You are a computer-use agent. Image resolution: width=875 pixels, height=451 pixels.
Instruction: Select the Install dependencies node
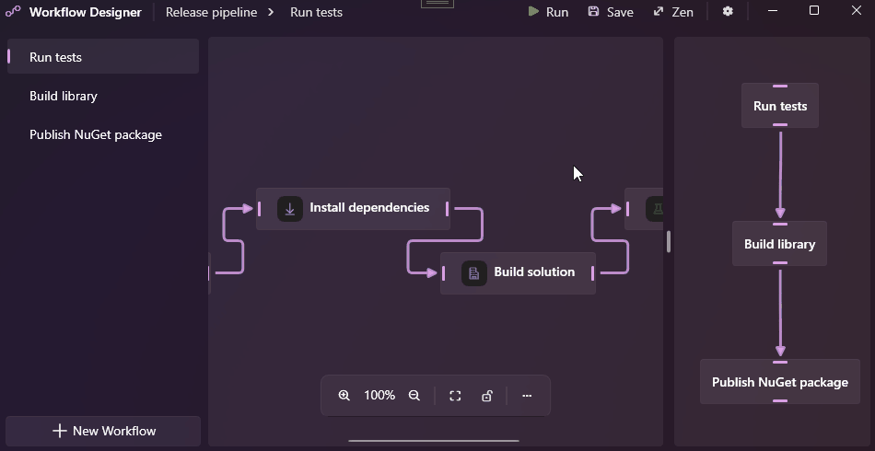click(354, 209)
